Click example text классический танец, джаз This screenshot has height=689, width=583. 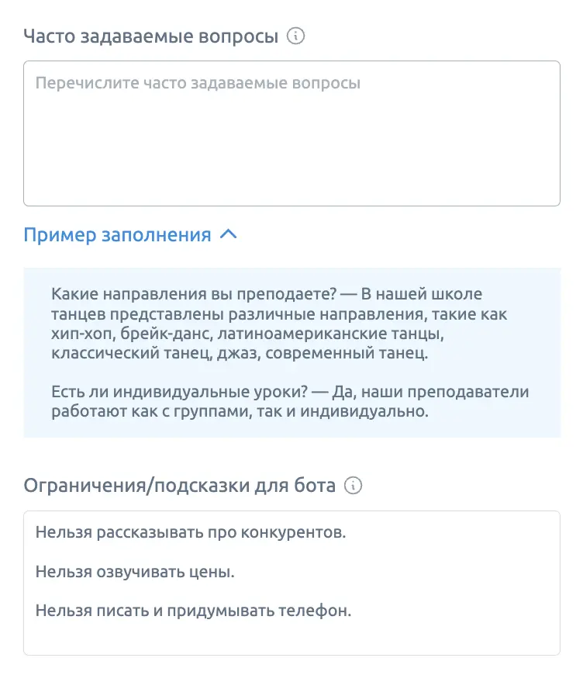tap(156, 353)
